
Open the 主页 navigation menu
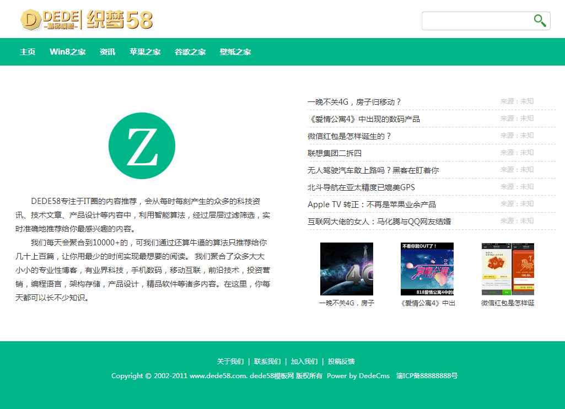[x=28, y=52]
